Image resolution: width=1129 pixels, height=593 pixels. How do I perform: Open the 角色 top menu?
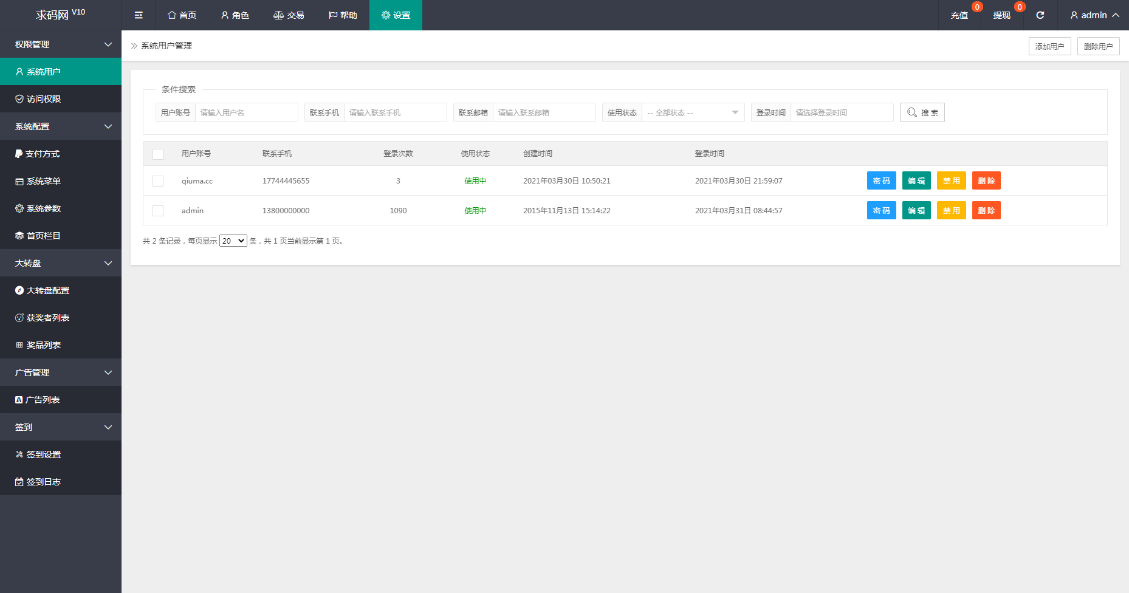235,15
